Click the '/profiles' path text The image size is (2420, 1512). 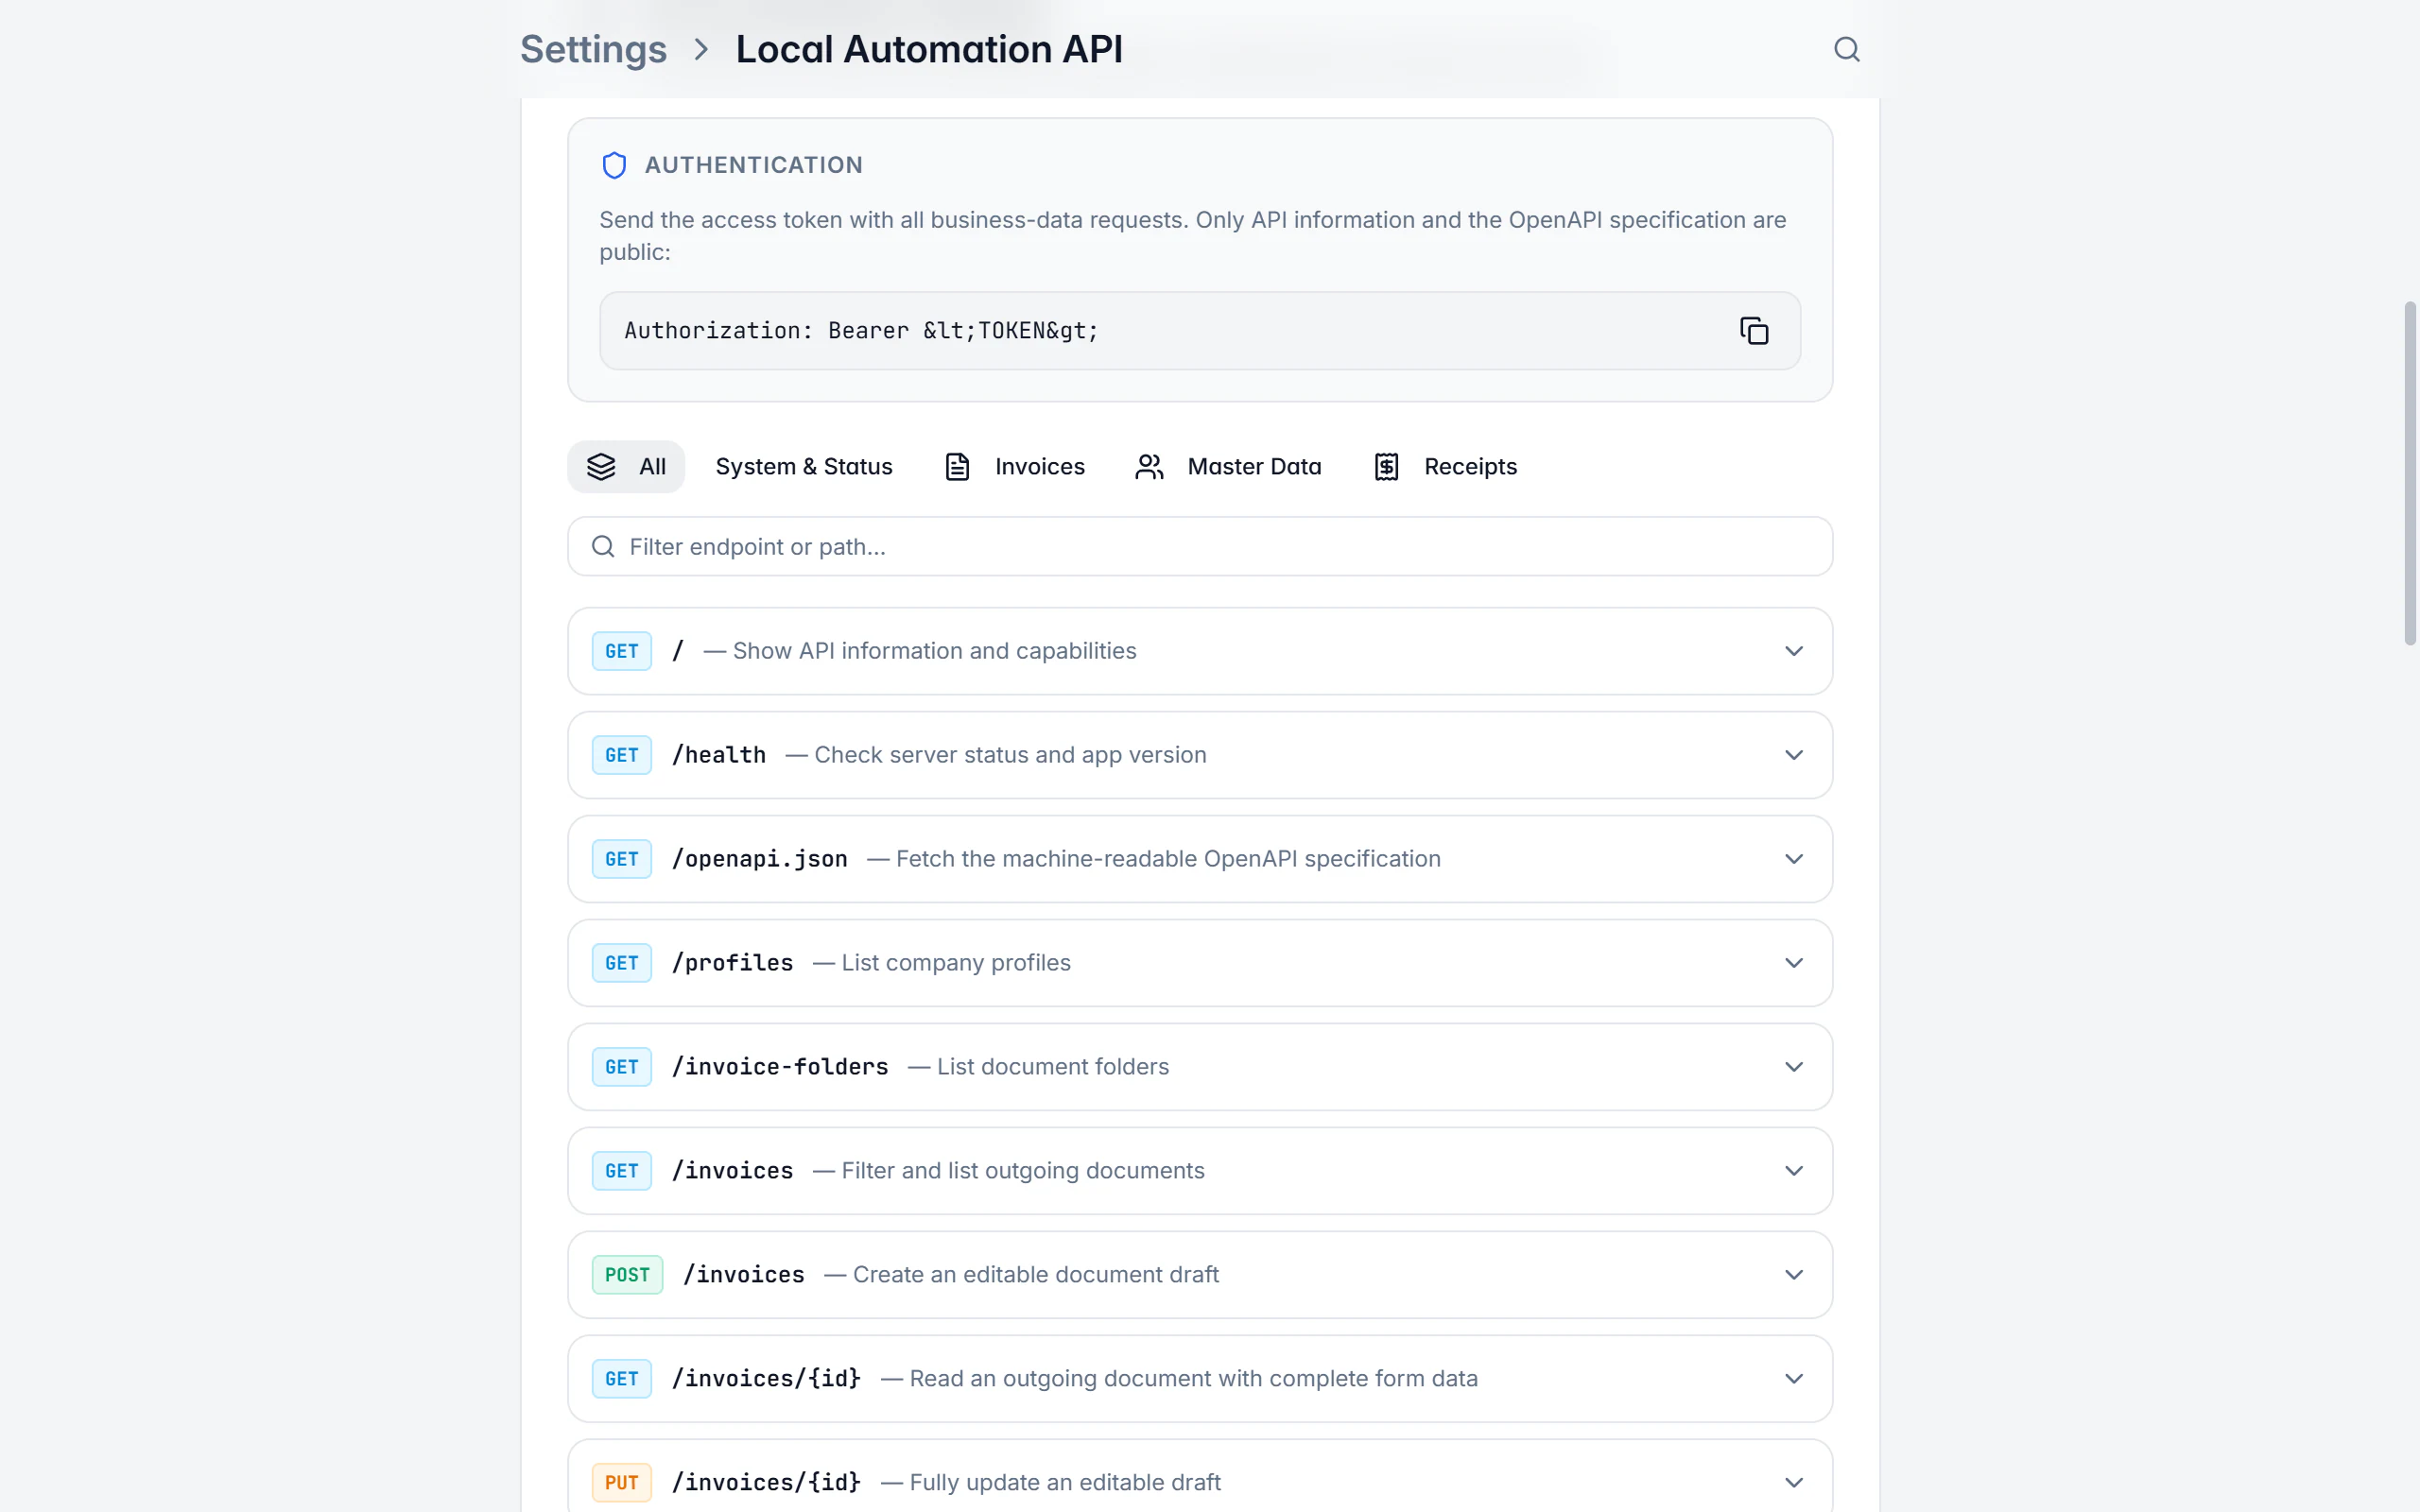point(733,963)
